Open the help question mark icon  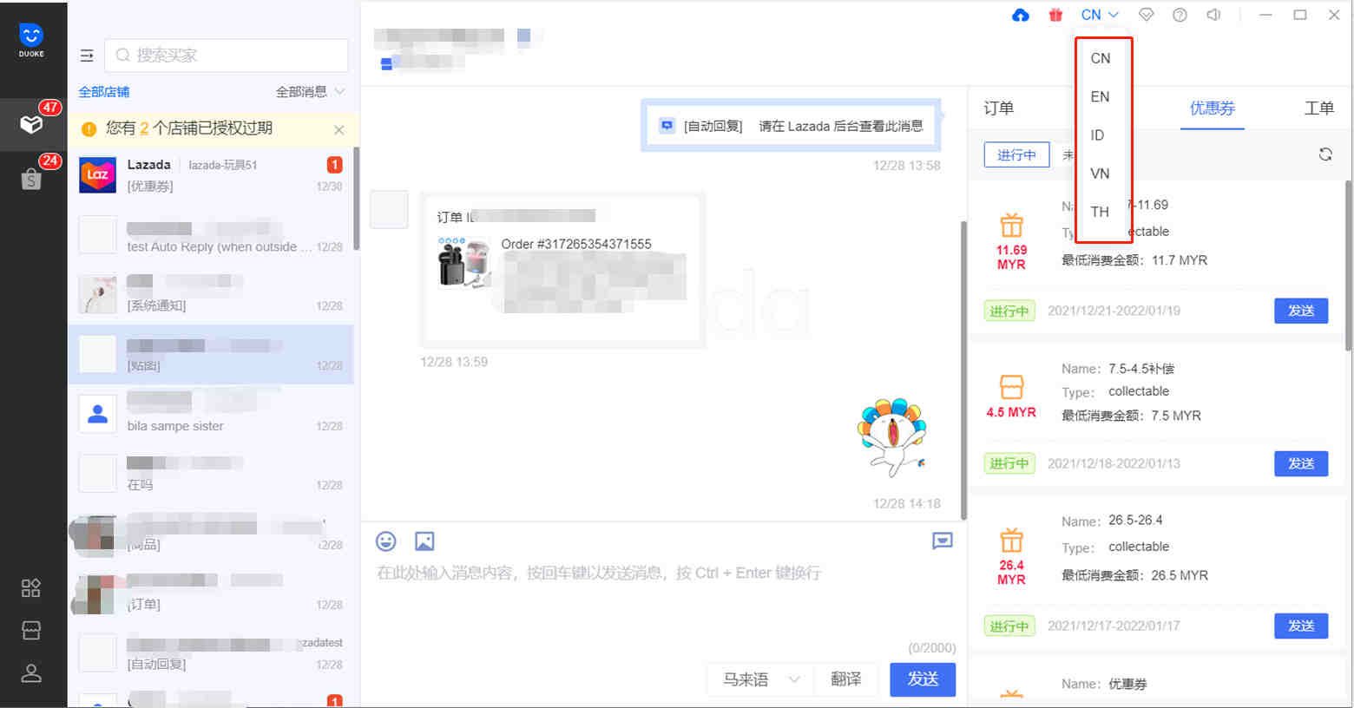coord(1180,15)
